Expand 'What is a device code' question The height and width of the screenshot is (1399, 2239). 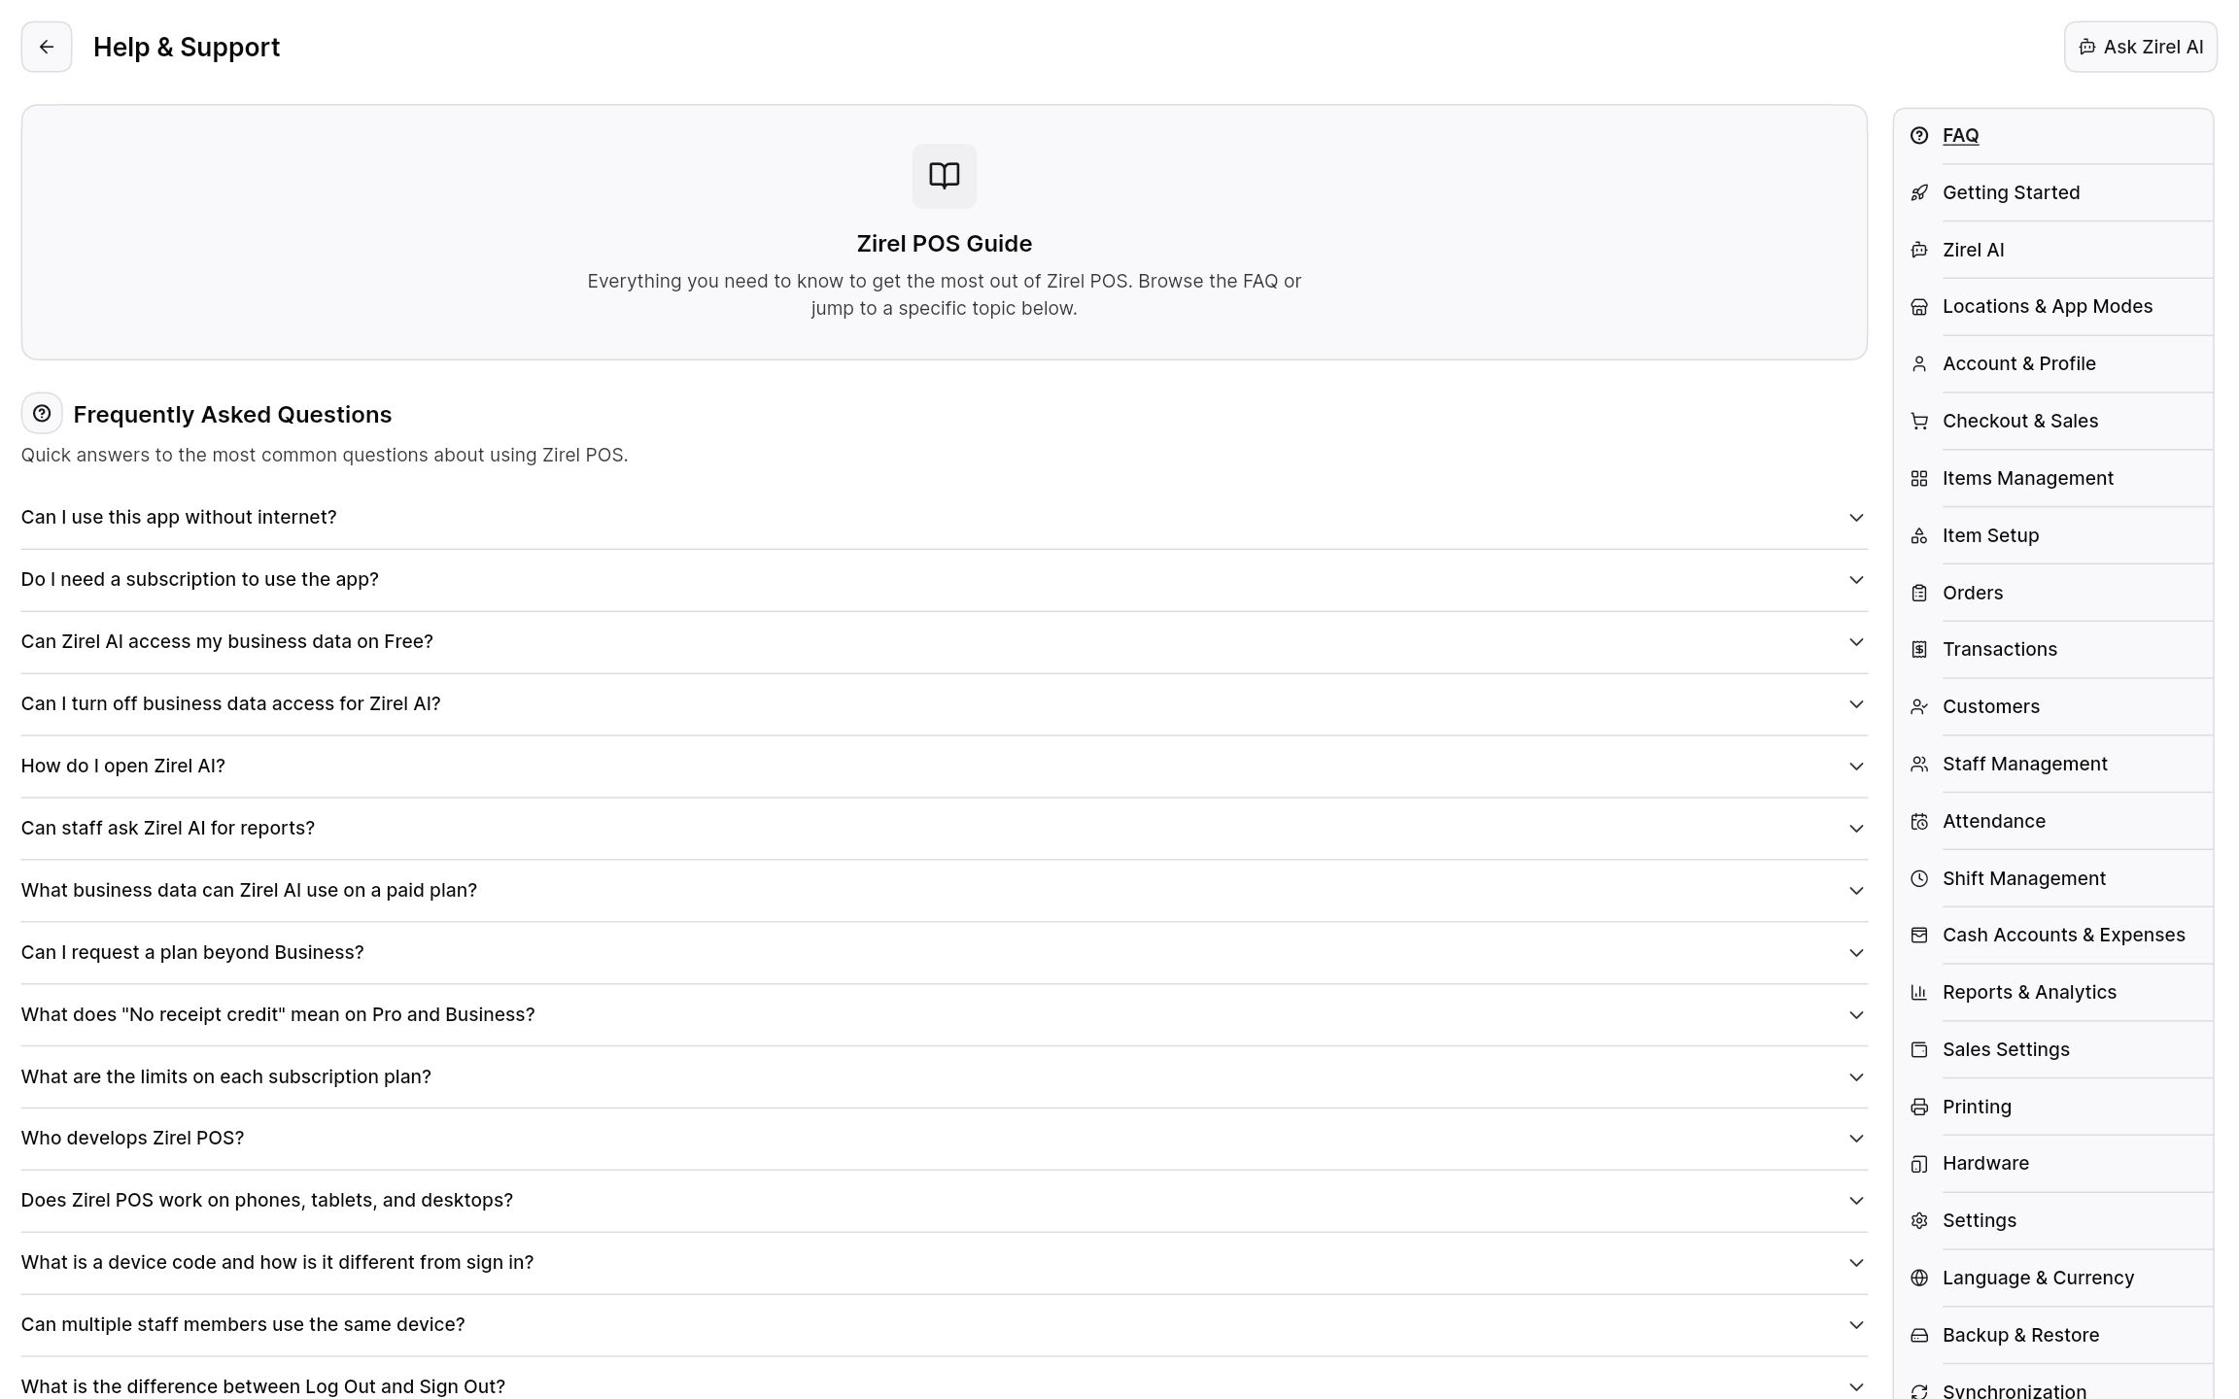(944, 1263)
